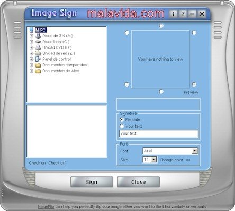This screenshot has height=211, width=235.
Task: Minimize the Image Sign window
Action: coord(192,14)
